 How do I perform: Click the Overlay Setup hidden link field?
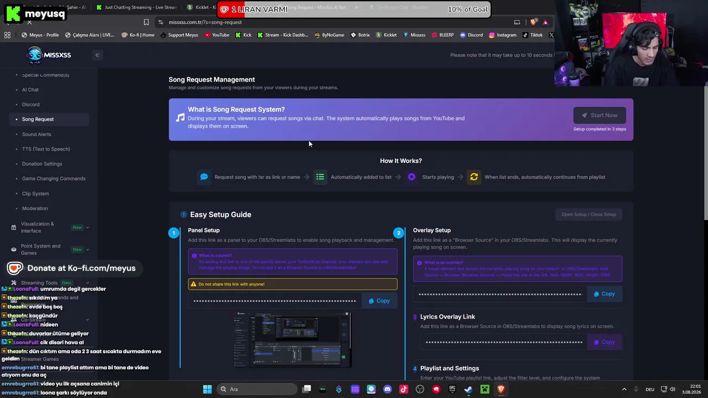500,294
